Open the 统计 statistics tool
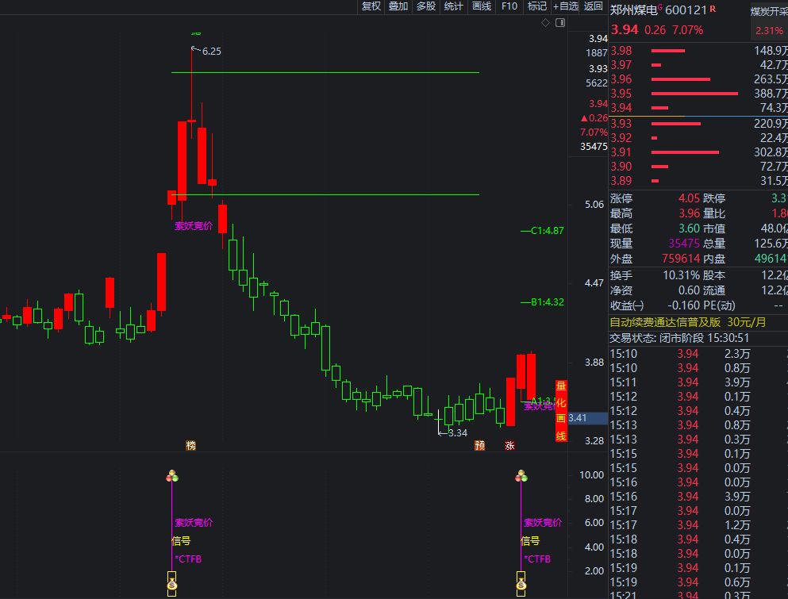 pyautogui.click(x=453, y=6)
